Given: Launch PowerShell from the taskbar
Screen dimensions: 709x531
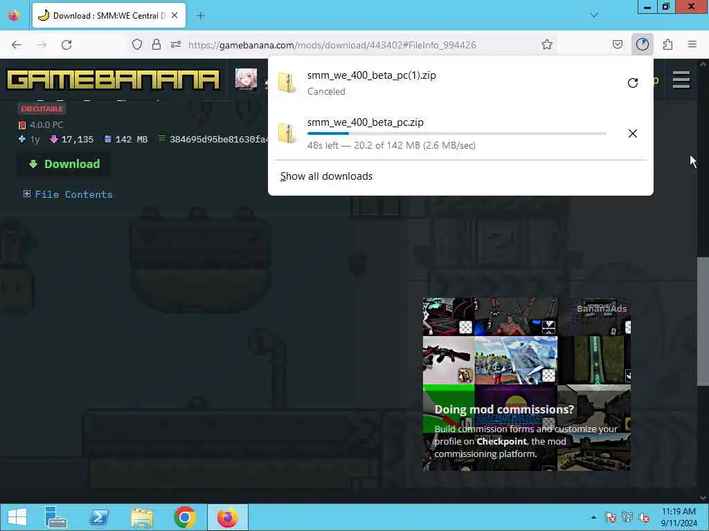Looking at the screenshot, I should [98, 517].
